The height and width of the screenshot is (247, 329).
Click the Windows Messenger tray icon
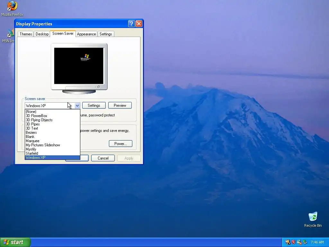299,242
